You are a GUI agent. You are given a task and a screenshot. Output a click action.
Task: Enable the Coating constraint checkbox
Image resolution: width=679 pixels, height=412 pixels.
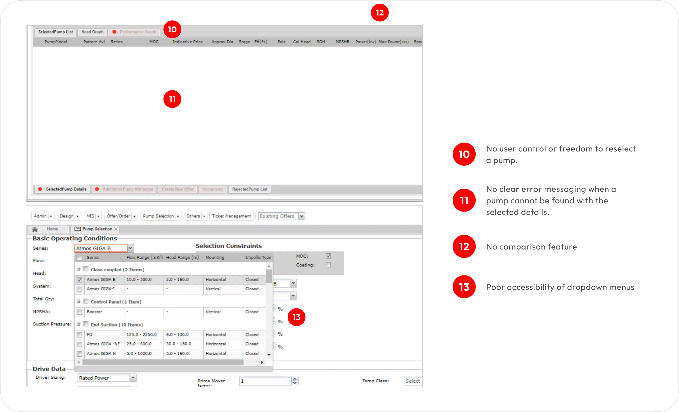[328, 265]
